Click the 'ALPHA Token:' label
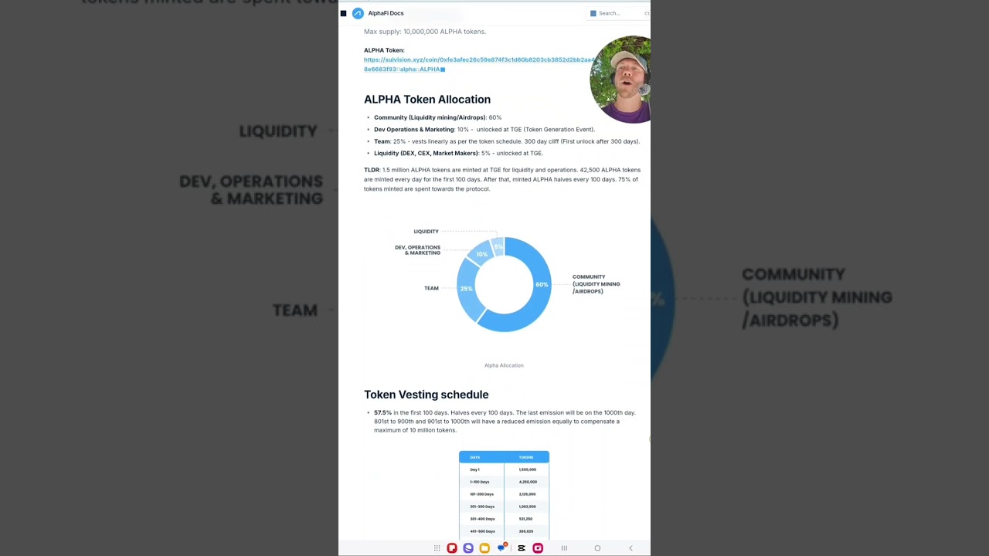The height and width of the screenshot is (556, 989). pyautogui.click(x=384, y=50)
